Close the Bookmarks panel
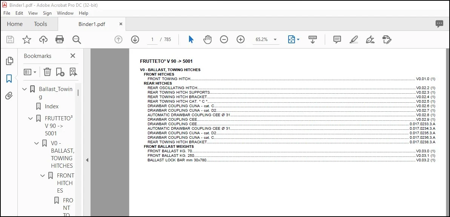Screen dimensions: 450x217 [73, 56]
